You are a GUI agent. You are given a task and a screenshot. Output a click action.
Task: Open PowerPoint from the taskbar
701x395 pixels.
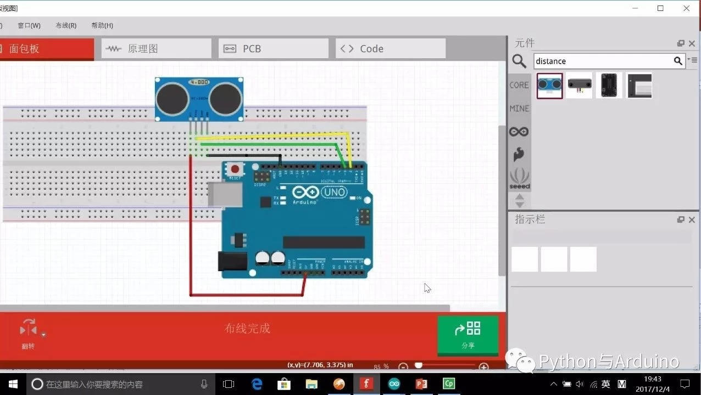[421, 384]
